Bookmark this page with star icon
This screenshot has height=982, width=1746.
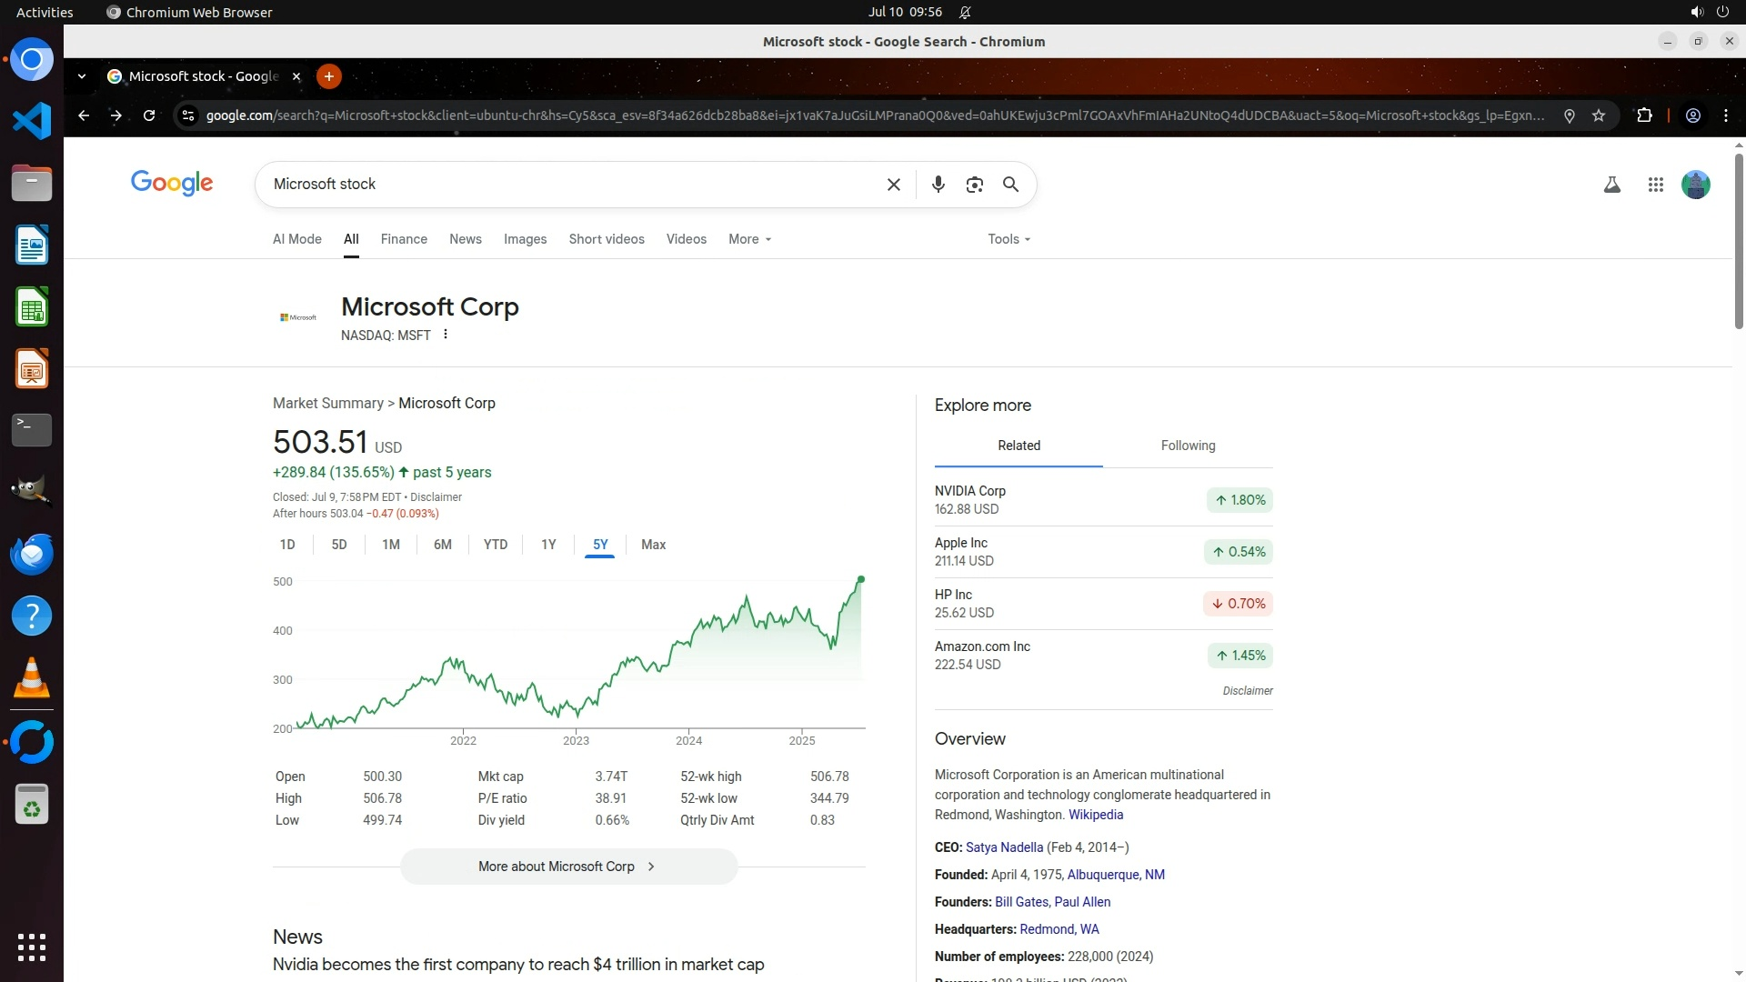point(1599,115)
